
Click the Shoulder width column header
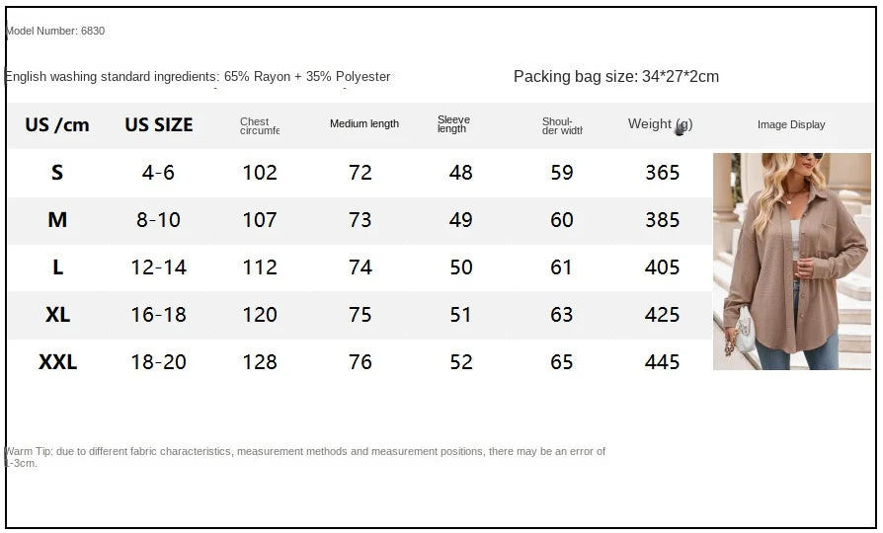pos(562,125)
